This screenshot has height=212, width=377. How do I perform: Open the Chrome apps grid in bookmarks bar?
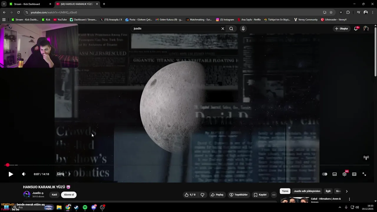pyautogui.click(x=4, y=20)
